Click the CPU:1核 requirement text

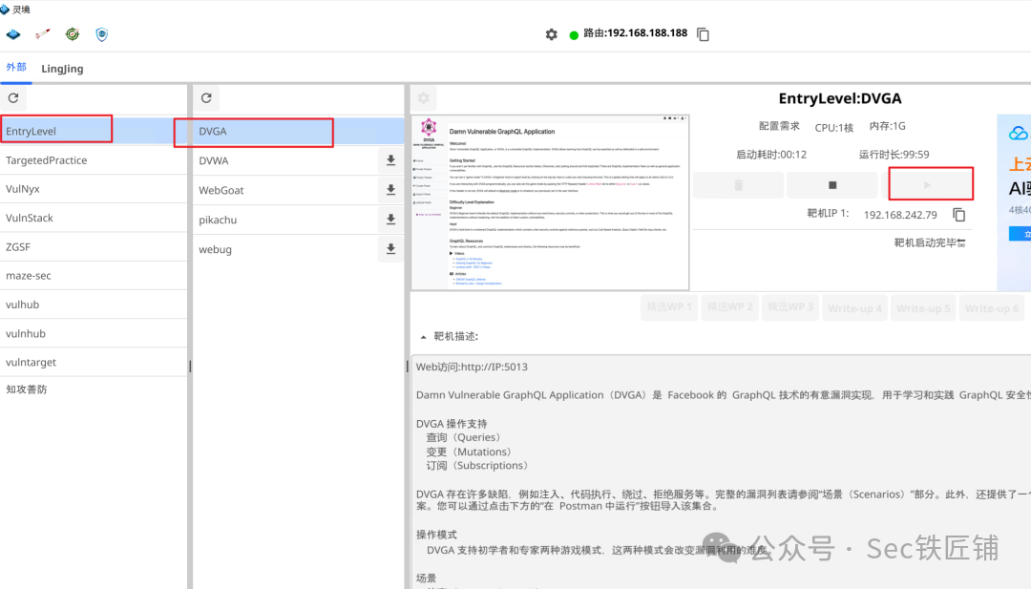[x=833, y=127]
